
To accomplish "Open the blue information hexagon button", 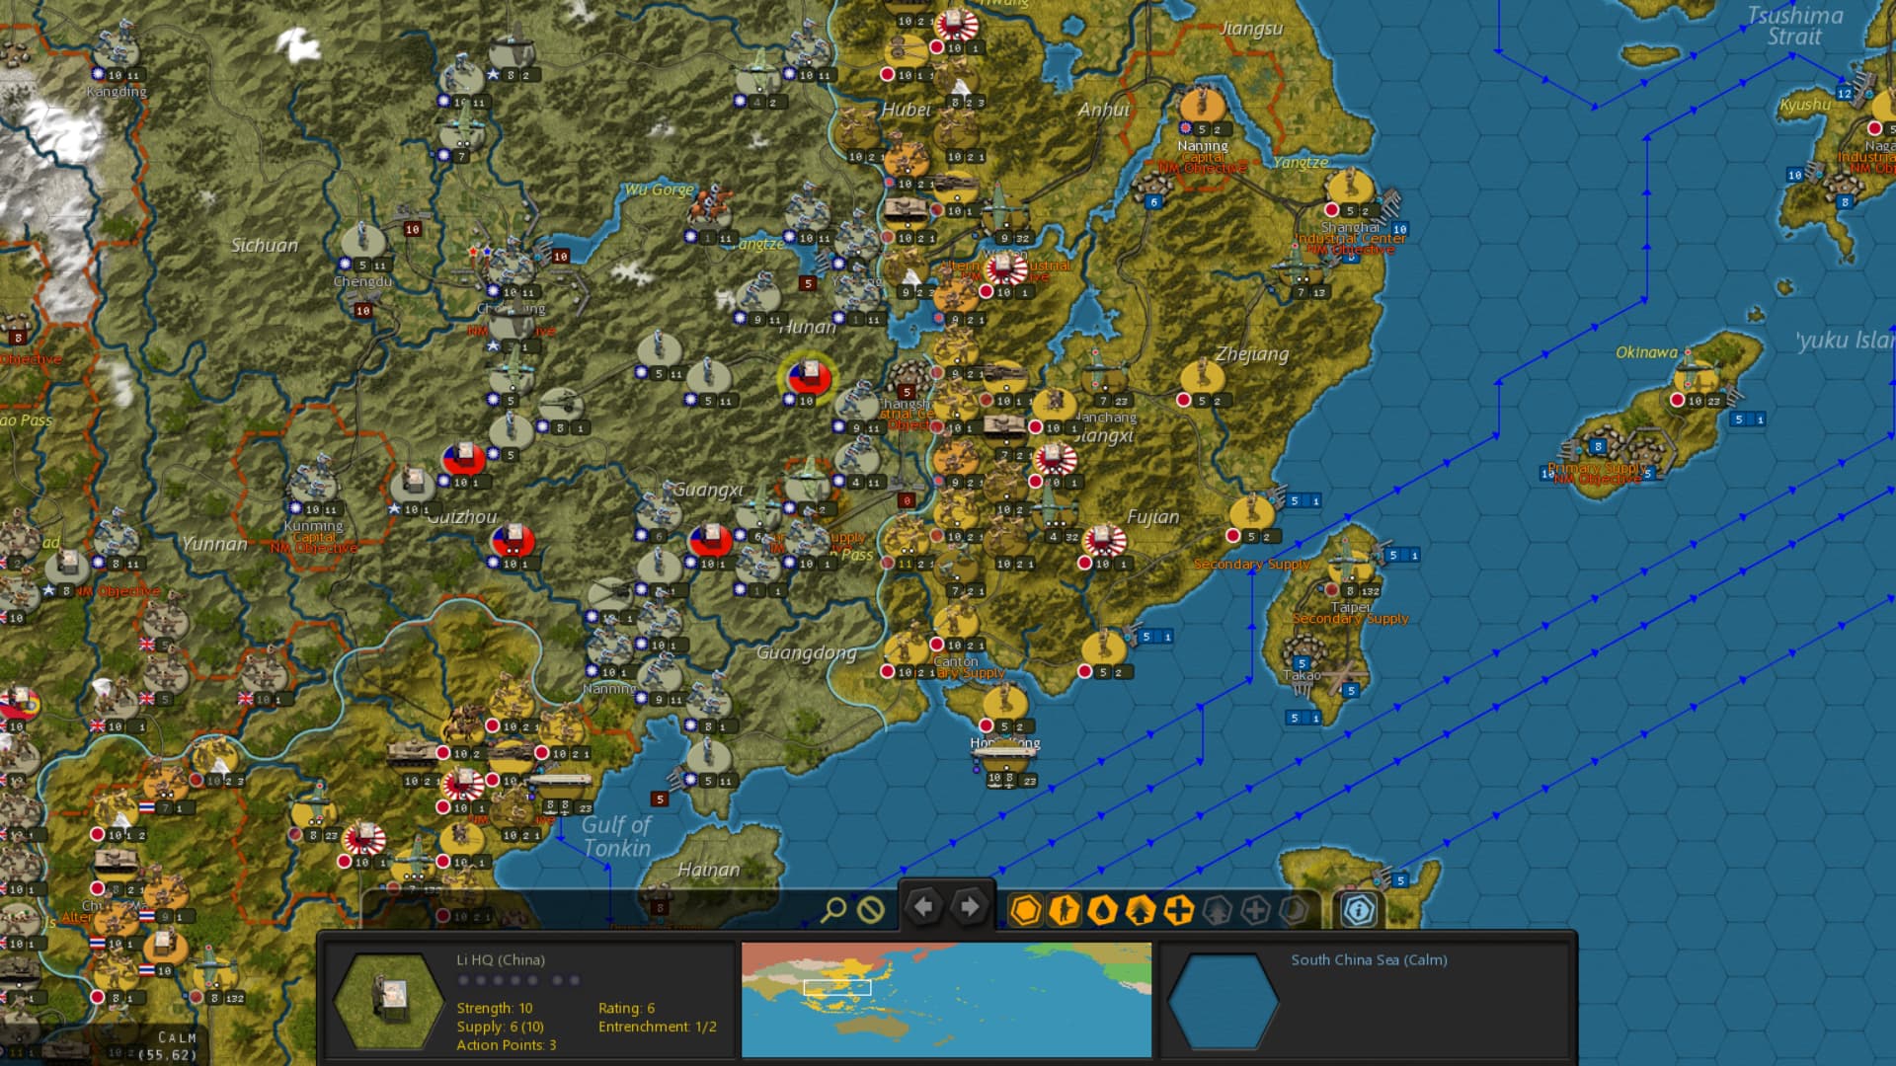I will click(x=1359, y=910).
